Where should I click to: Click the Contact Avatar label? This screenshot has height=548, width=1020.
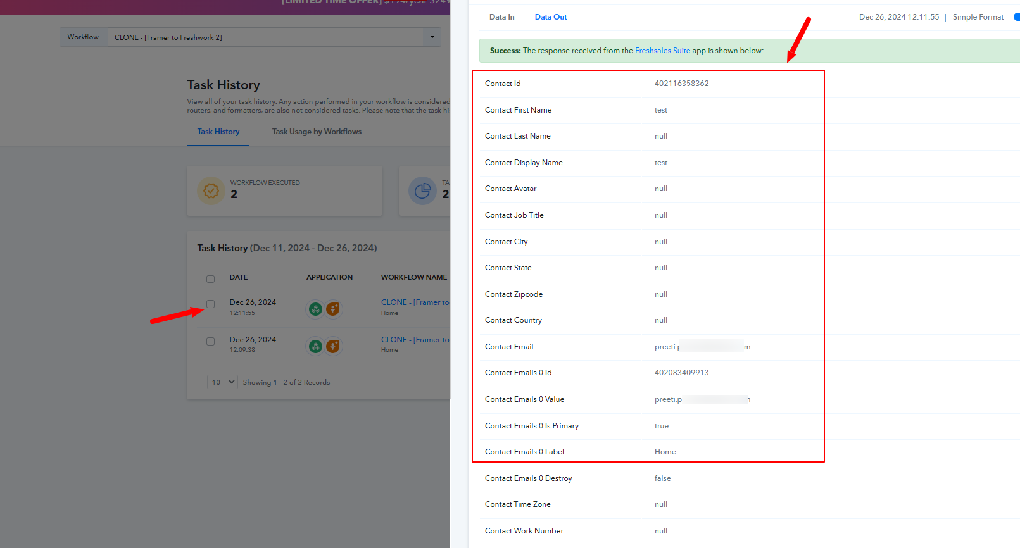point(511,189)
